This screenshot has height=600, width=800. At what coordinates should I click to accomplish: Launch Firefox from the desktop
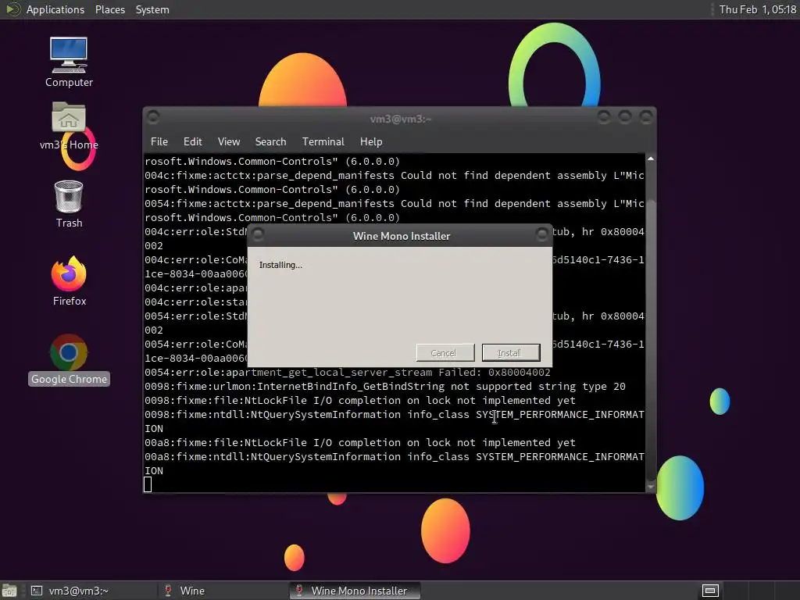click(69, 280)
